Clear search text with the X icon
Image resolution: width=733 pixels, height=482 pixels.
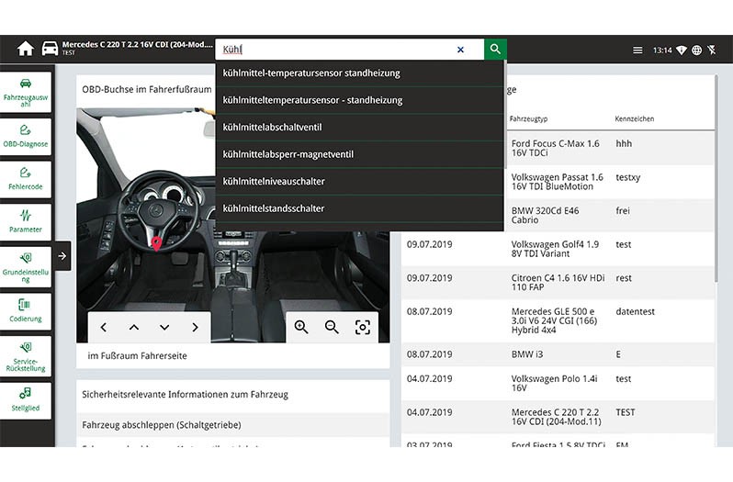pos(460,50)
